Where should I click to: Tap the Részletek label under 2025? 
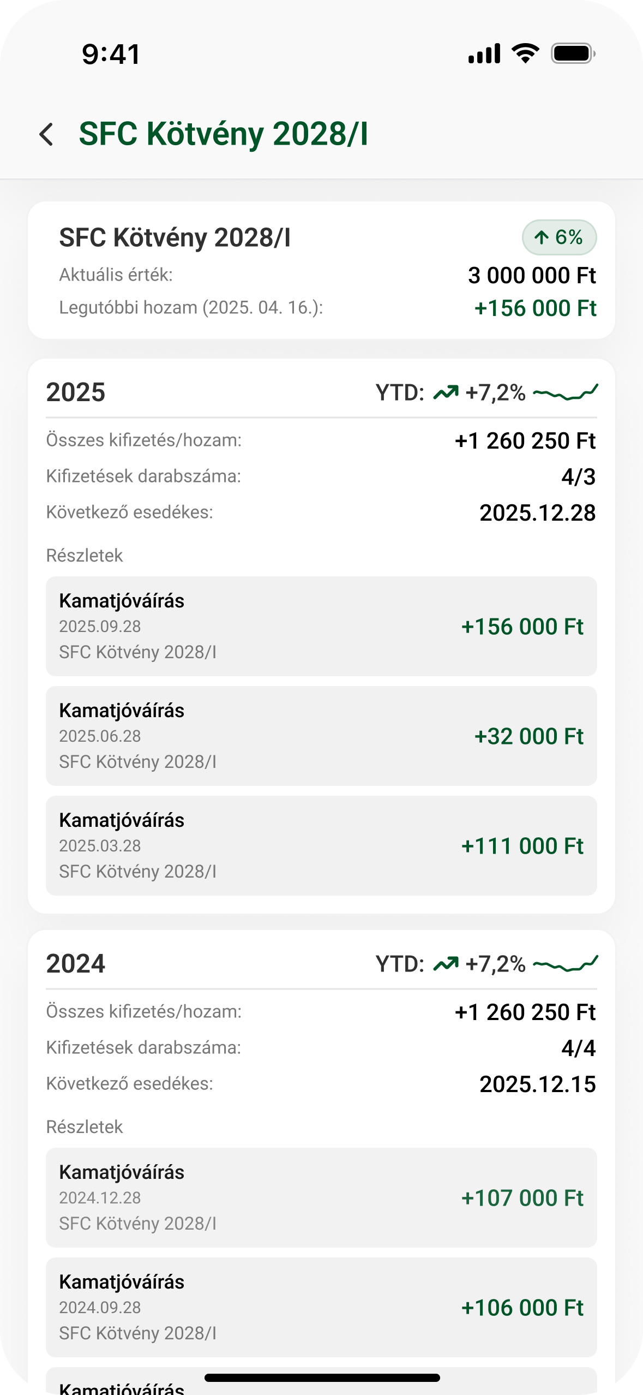click(85, 556)
